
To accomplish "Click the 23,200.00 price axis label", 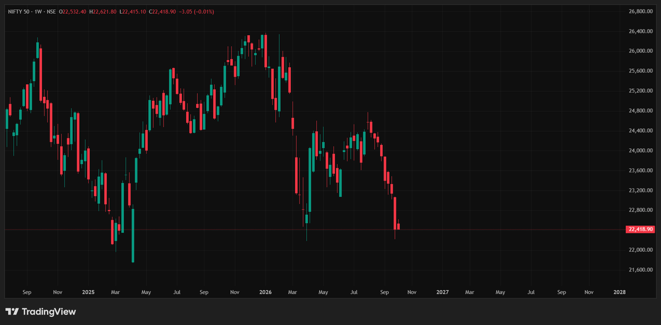I will pos(641,190).
